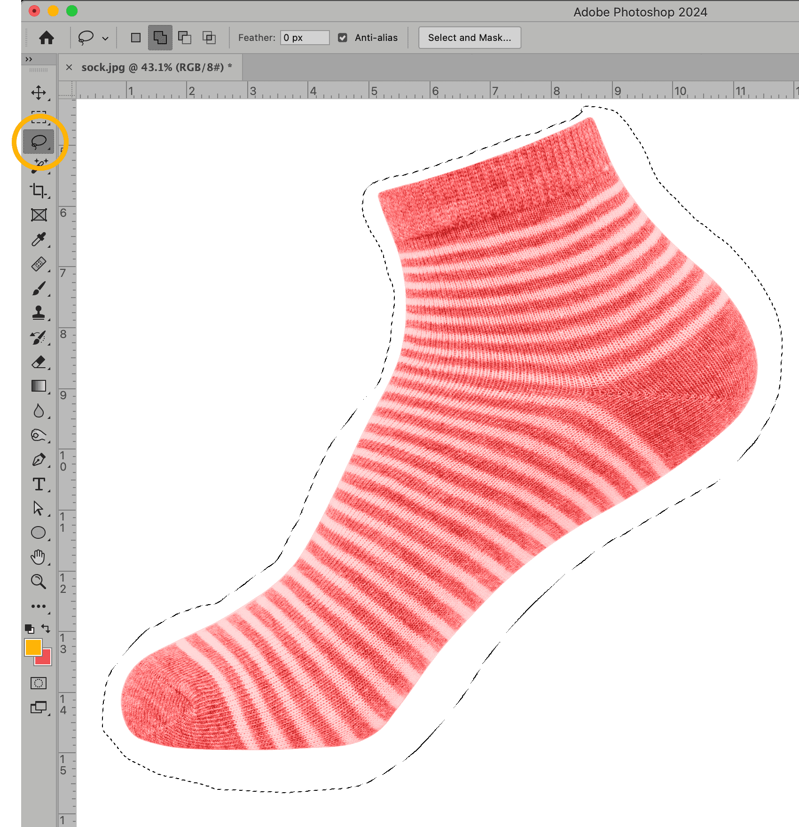This screenshot has width=799, height=827.
Task: Click the Pen tool
Action: point(39,460)
